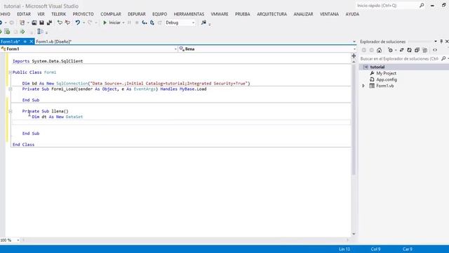449x253 pixels.
Task: Click the grayed Redo arrow icon
Action: click(x=90, y=22)
